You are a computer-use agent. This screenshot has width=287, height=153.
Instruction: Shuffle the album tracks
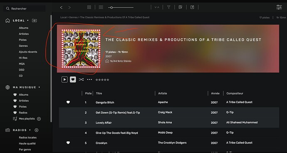point(81,79)
